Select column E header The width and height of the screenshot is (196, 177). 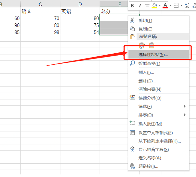(114, 4)
